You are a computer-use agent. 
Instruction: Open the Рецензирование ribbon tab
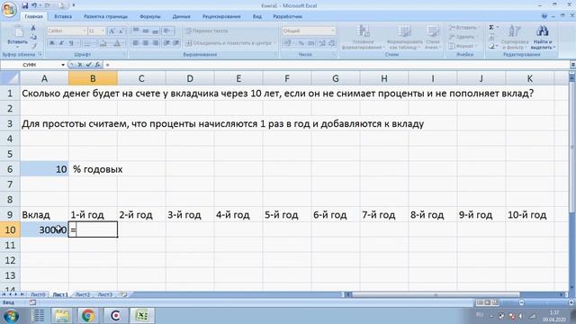tap(221, 16)
